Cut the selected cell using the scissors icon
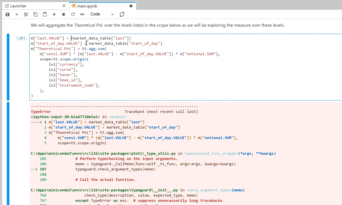This screenshot has width=342, height=205. pos(26,14)
